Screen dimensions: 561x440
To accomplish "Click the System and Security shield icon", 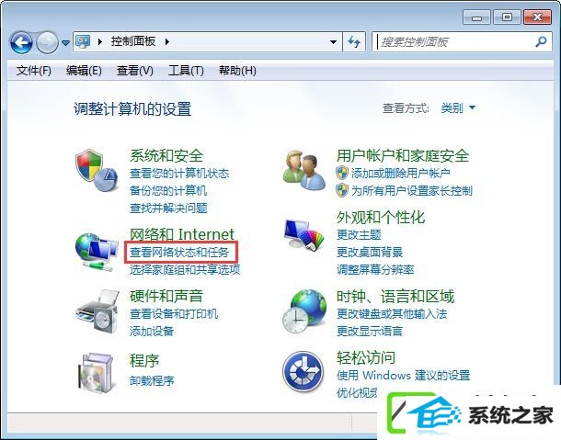I will click(x=97, y=171).
